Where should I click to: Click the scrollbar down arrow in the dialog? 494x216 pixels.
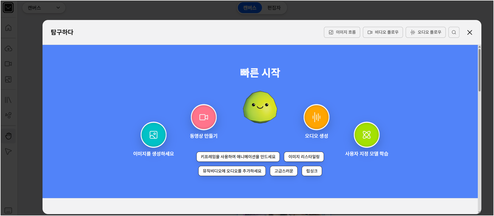click(x=479, y=212)
